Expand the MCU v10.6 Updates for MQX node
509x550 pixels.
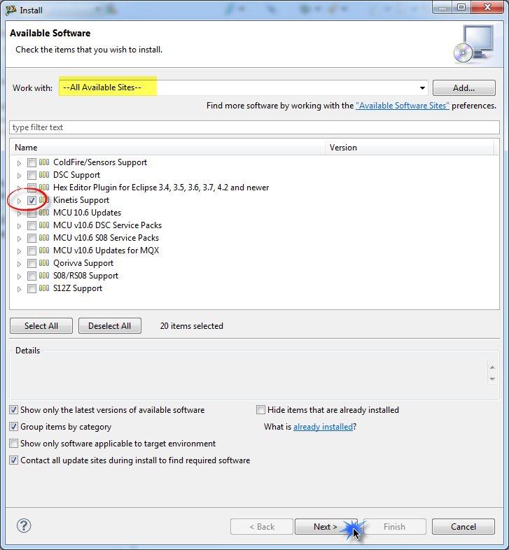coord(20,251)
